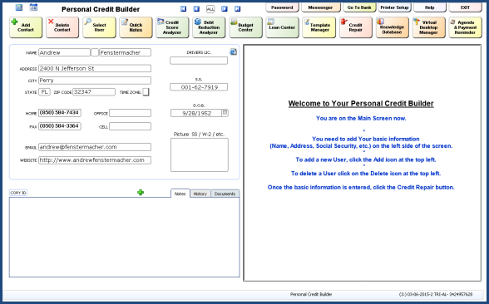
Task: Open the Loan Center
Action: [x=282, y=27]
